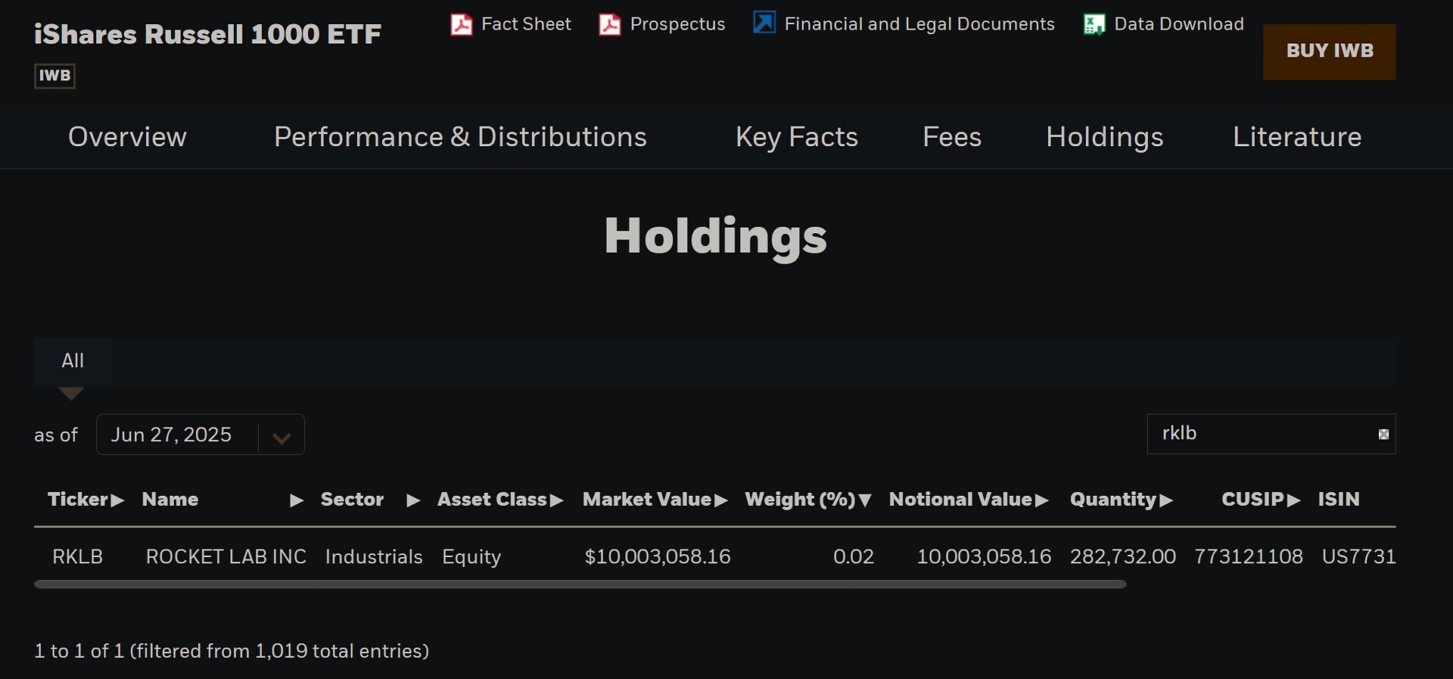Toggle Weight (%) sort direction arrow

point(865,500)
